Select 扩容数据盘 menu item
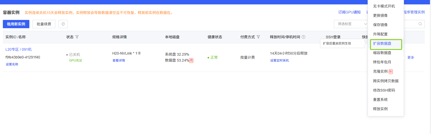Viewport: 431px width, 134px height. pos(386,43)
